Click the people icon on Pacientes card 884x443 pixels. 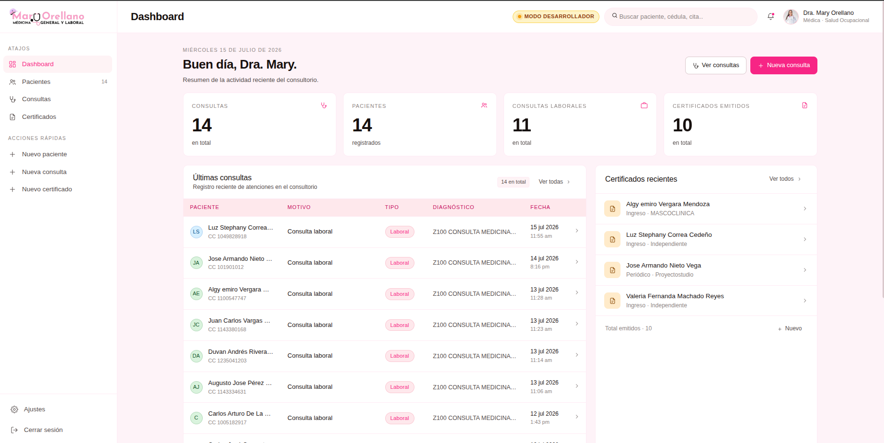(x=484, y=105)
